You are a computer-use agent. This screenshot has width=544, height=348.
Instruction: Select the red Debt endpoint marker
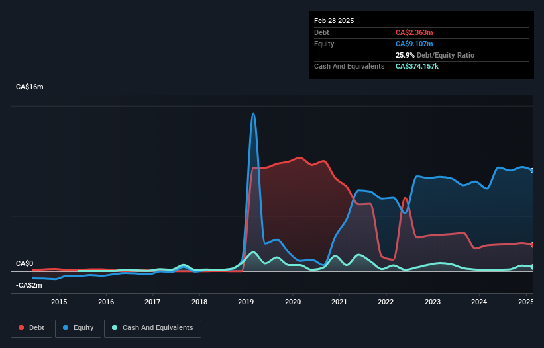(x=533, y=245)
